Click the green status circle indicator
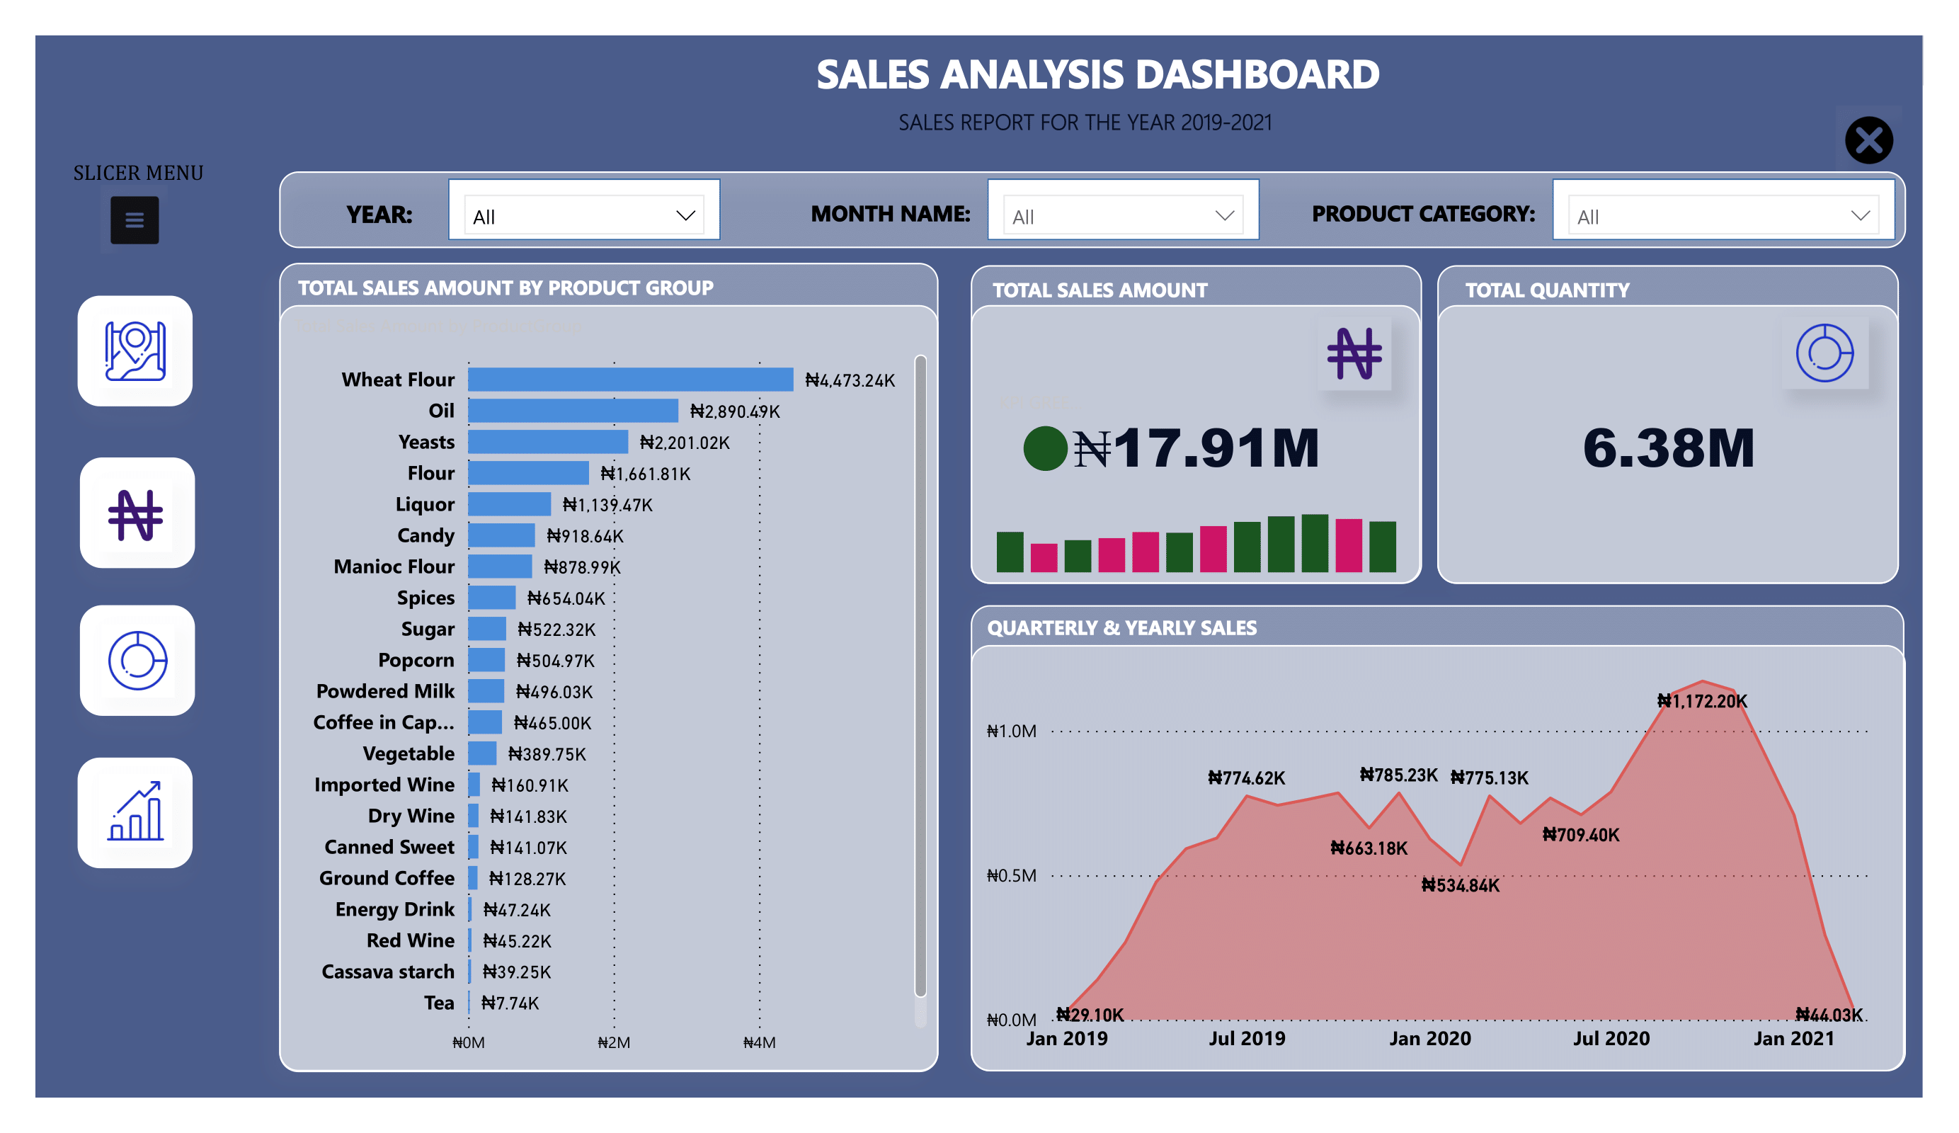 tap(1045, 449)
